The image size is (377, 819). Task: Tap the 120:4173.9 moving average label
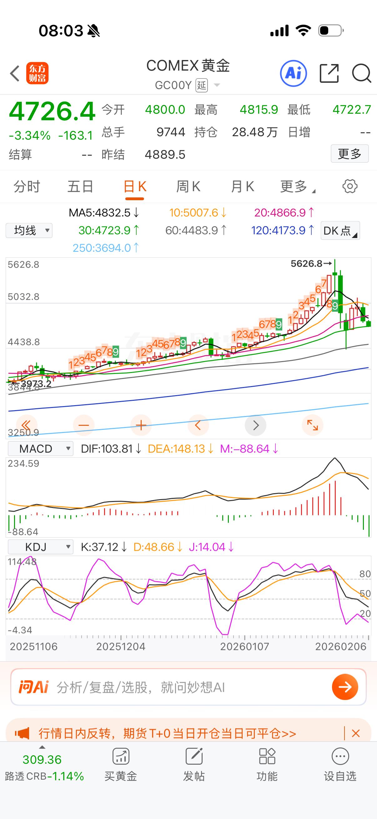tap(283, 230)
